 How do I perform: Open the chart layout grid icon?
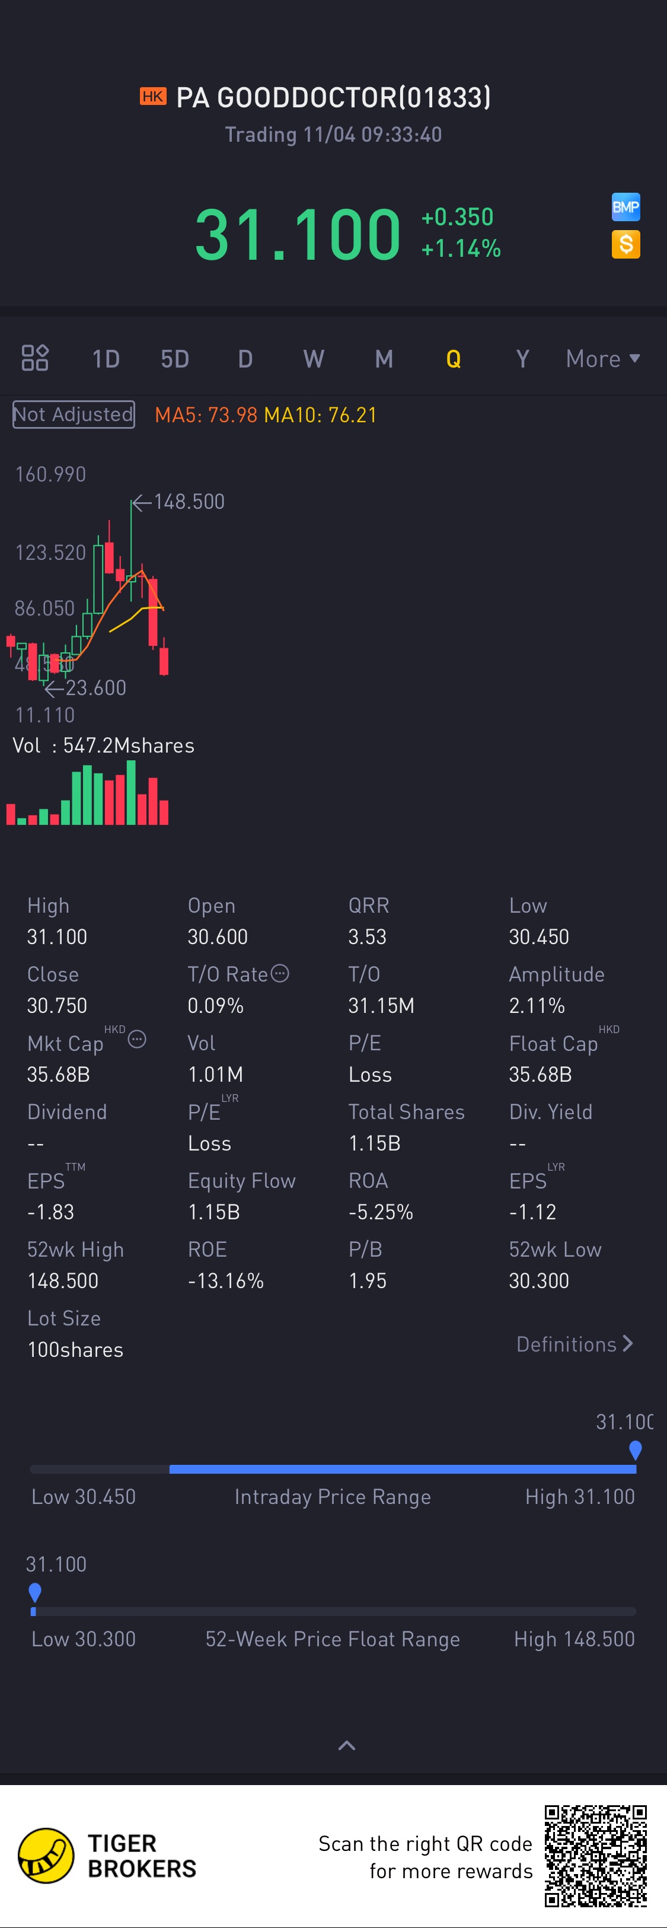coord(34,359)
